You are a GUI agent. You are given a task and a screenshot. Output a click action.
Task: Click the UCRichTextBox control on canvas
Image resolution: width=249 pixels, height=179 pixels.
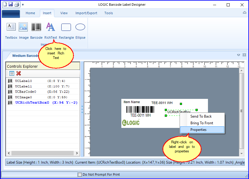pos(179,112)
